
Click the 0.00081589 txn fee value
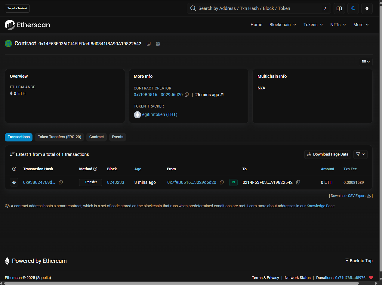click(x=353, y=182)
